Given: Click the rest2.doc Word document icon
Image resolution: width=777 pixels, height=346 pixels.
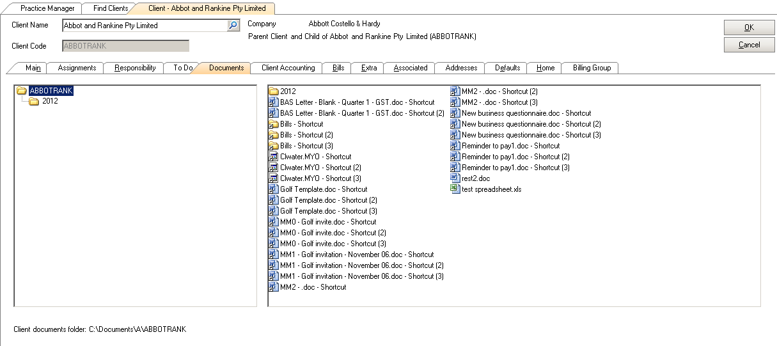Looking at the screenshot, I should [x=455, y=178].
